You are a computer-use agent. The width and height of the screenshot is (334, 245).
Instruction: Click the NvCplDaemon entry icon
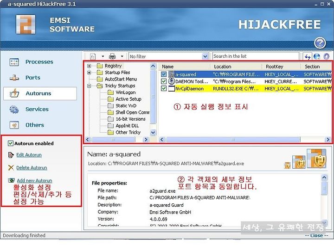pos(172,88)
